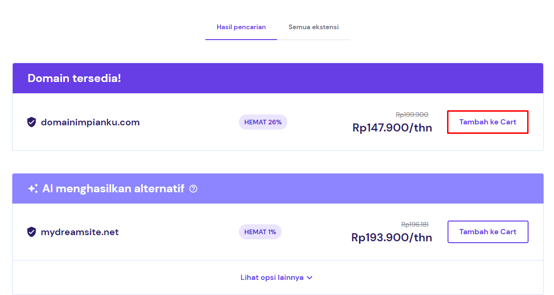Click the crossed-out Rp196.181 price
This screenshot has width=554, height=295.
click(x=415, y=224)
